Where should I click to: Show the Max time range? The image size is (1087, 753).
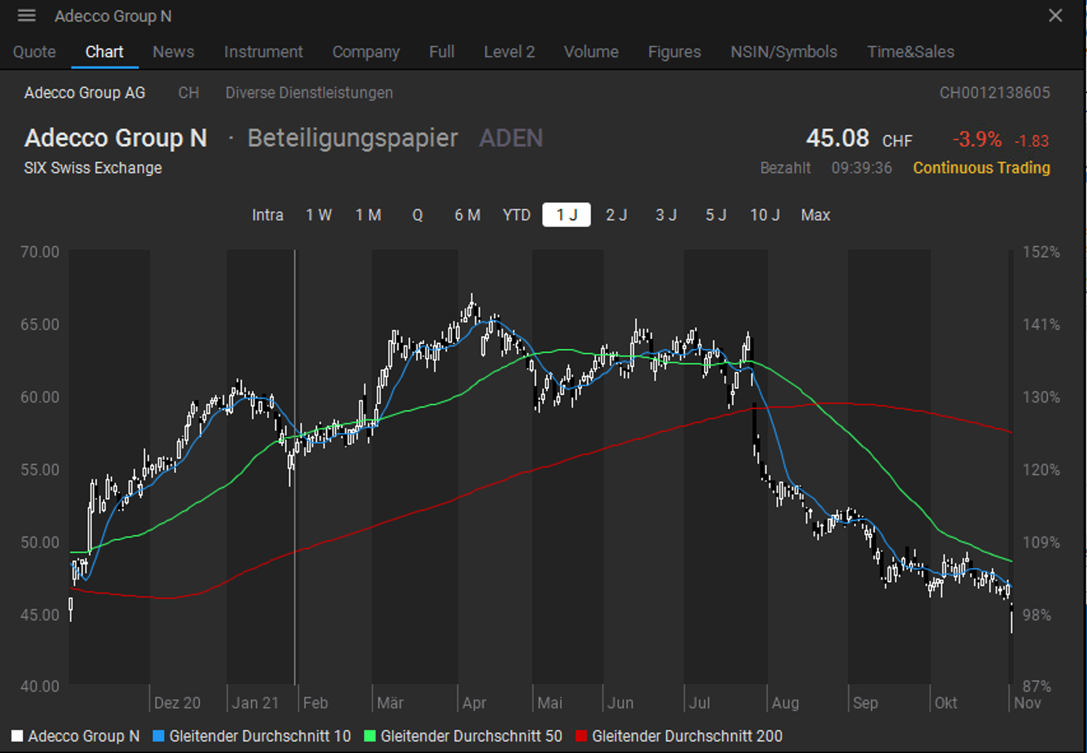pos(815,215)
